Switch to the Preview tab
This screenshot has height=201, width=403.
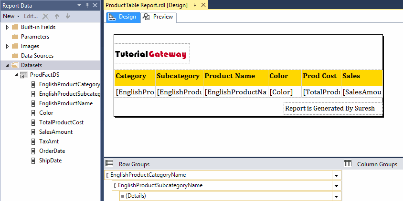159,17
